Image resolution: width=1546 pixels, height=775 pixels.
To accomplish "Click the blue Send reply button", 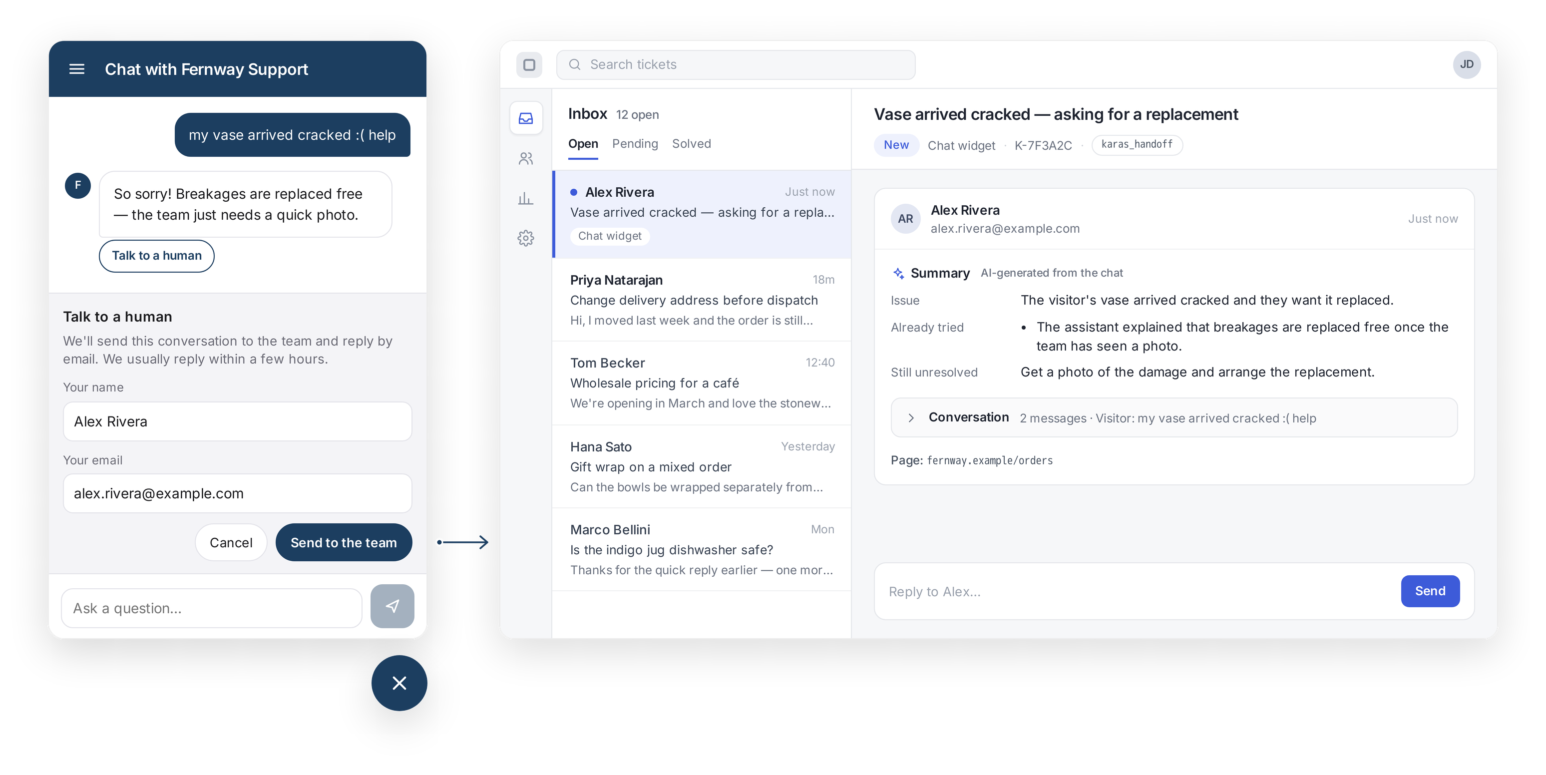I will pos(1430,591).
